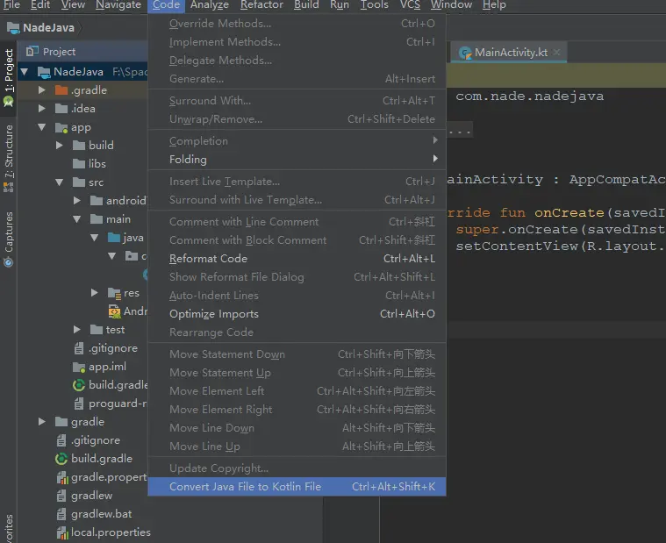
Task: Open the Refactor menu
Action: 261,5
